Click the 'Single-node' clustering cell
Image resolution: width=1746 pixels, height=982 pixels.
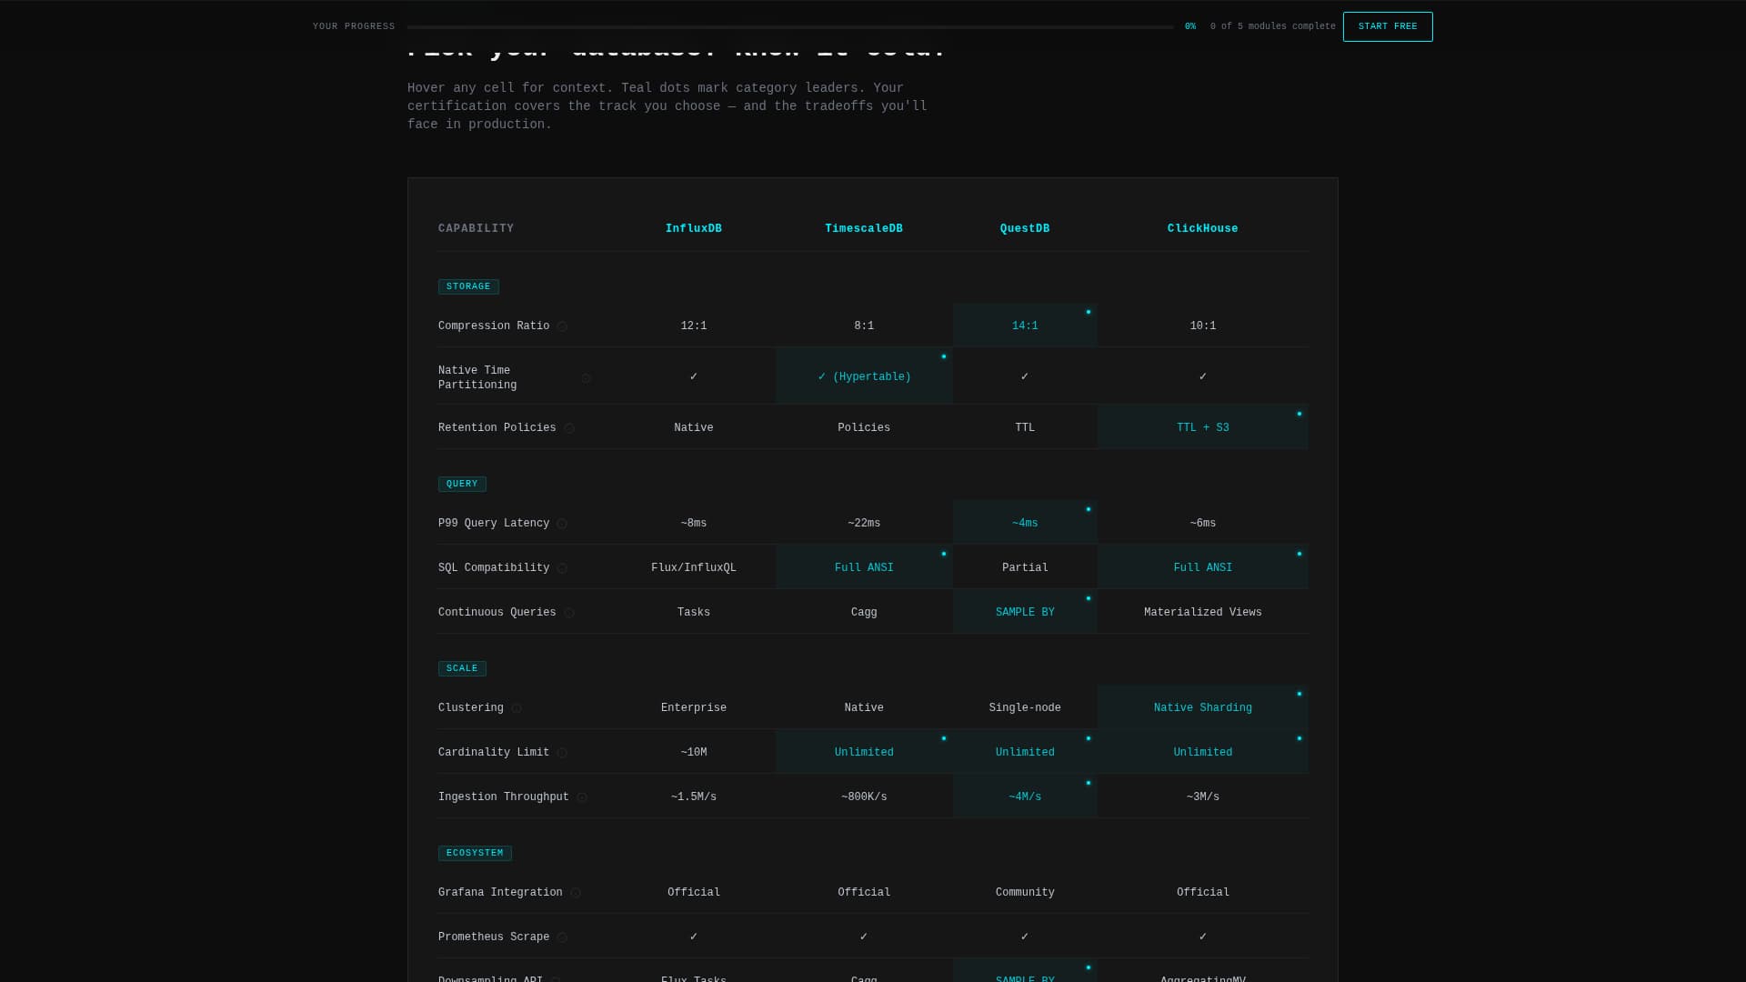pyautogui.click(x=1025, y=707)
